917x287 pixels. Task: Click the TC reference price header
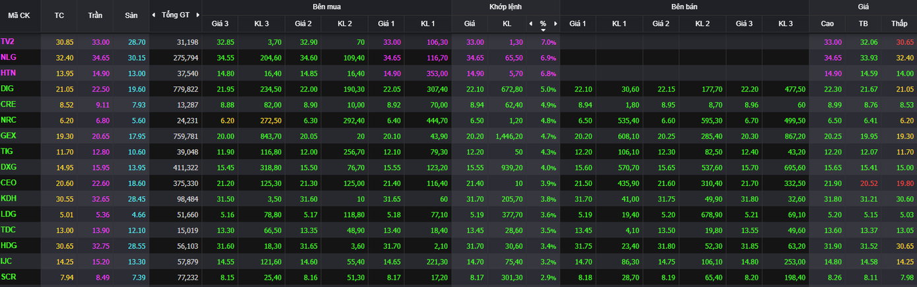(59, 15)
